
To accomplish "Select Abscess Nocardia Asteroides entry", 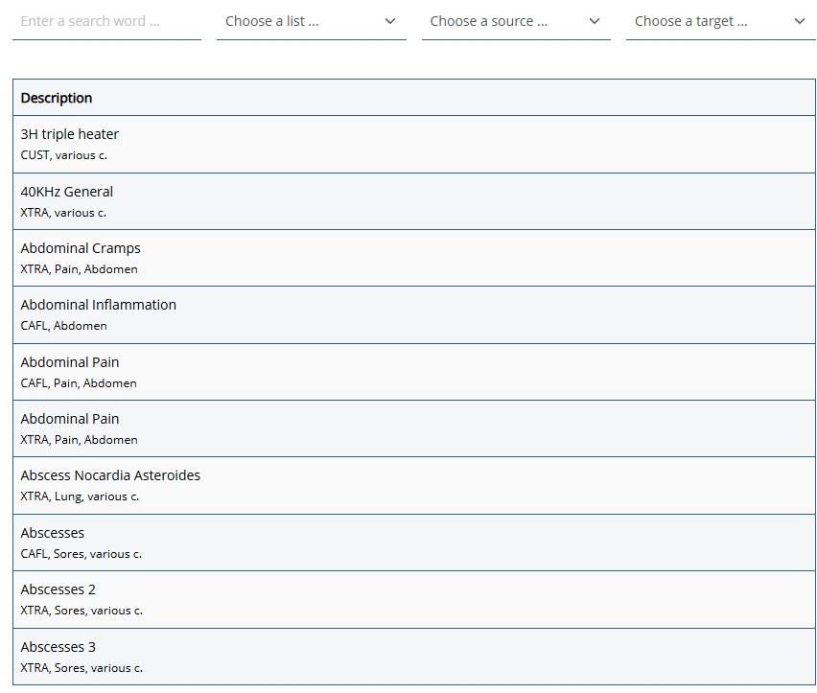I will [110, 475].
